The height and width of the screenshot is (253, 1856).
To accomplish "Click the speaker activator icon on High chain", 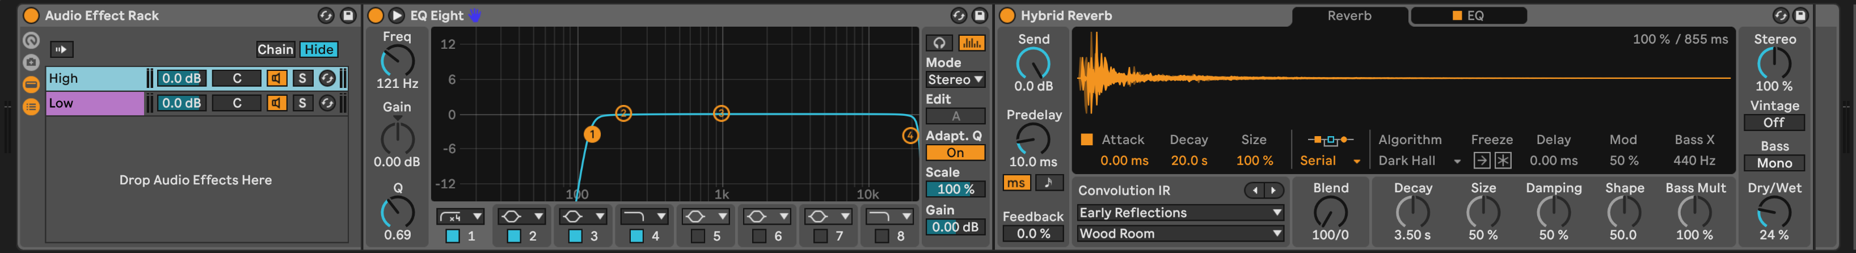I will point(277,79).
